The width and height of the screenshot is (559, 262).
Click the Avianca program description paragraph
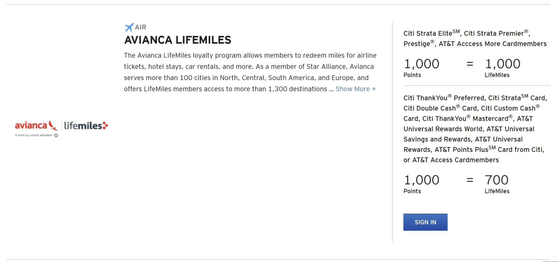(x=250, y=72)
